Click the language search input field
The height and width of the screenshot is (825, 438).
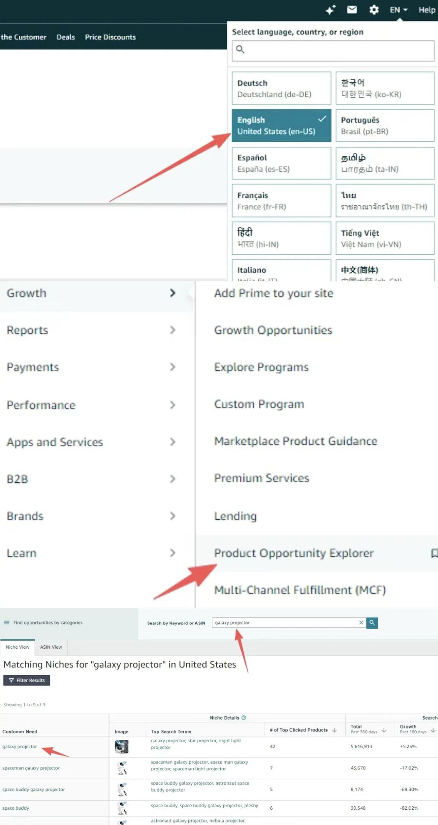tap(333, 50)
